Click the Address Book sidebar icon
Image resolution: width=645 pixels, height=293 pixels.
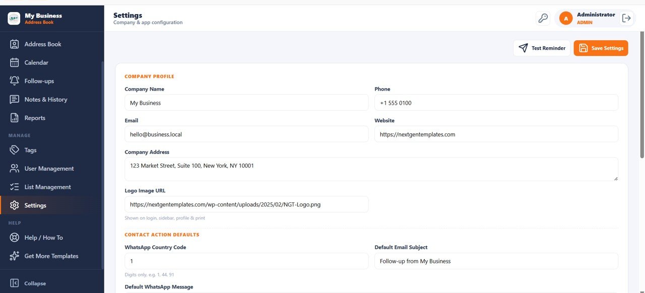click(15, 44)
